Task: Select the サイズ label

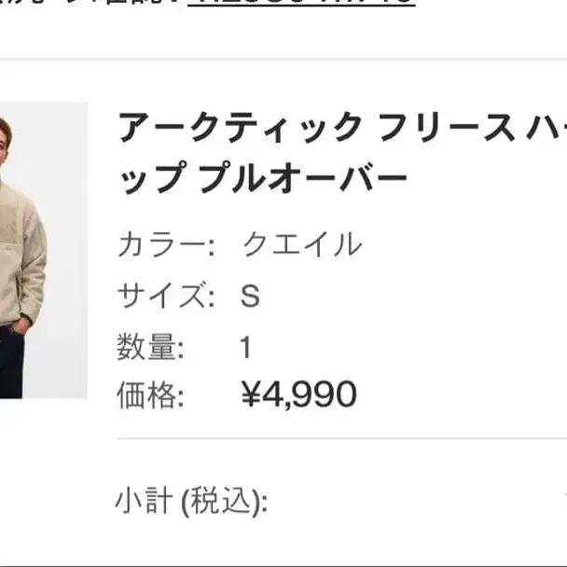Action: pyautogui.click(x=166, y=295)
